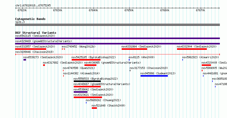The height and width of the screenshot is (118, 227).
Task: Click the nsv6332857 (Sedlazeck2020) label
Action: click(35, 46)
